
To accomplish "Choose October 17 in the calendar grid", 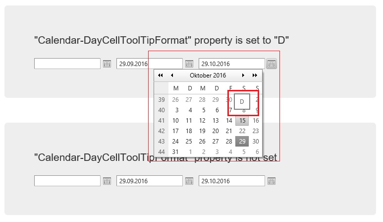I will tap(175, 131).
